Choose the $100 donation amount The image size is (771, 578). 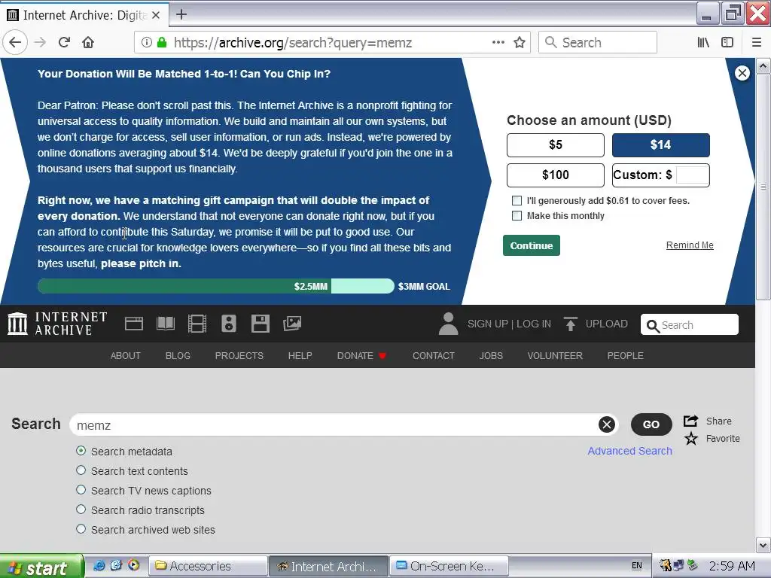(556, 175)
